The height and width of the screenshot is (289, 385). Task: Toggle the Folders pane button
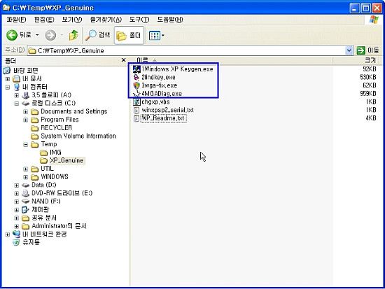pyautogui.click(x=129, y=36)
